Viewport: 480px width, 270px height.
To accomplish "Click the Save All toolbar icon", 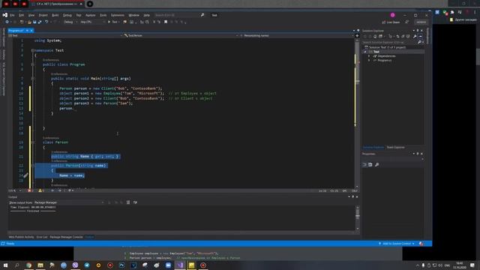I will click(x=40, y=22).
